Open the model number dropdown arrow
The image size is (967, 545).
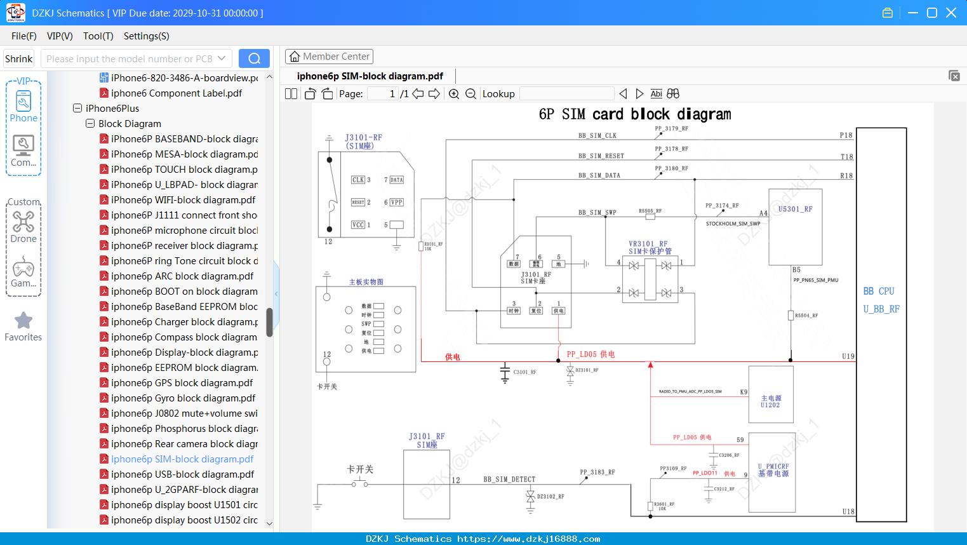coord(222,58)
